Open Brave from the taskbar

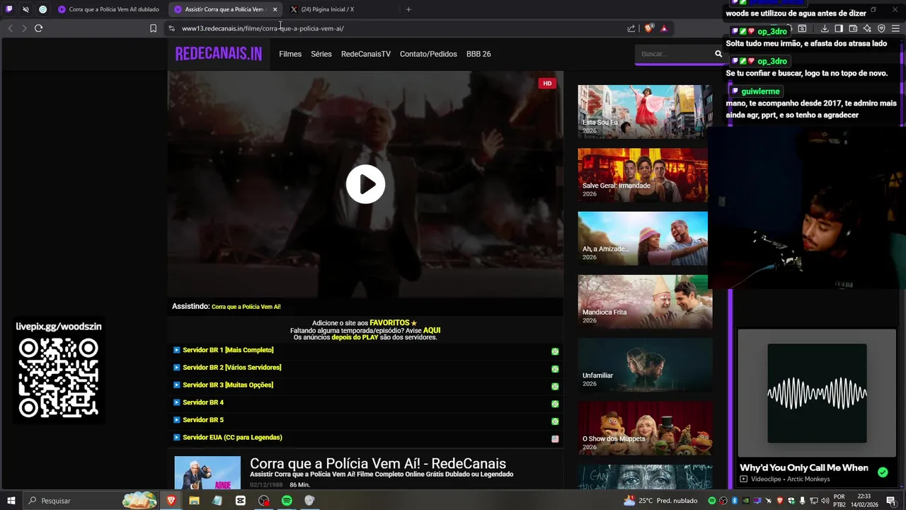pyautogui.click(x=171, y=501)
